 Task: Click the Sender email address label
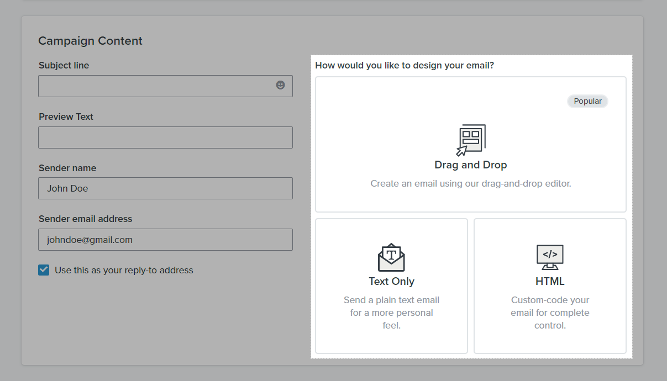point(86,219)
